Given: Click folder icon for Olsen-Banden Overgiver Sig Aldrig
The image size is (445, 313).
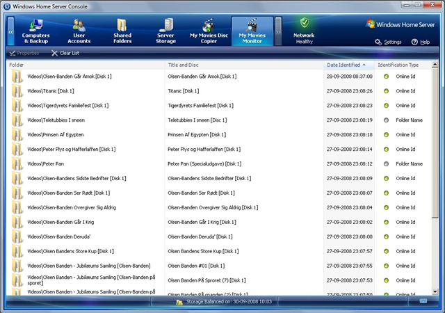Looking at the screenshot, I should 17,208.
